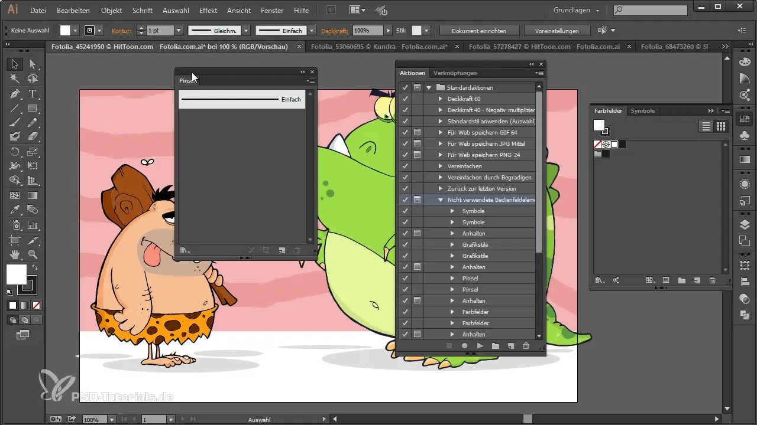The height and width of the screenshot is (425, 757).
Task: Select the Line Segment tool
Action: (15, 108)
